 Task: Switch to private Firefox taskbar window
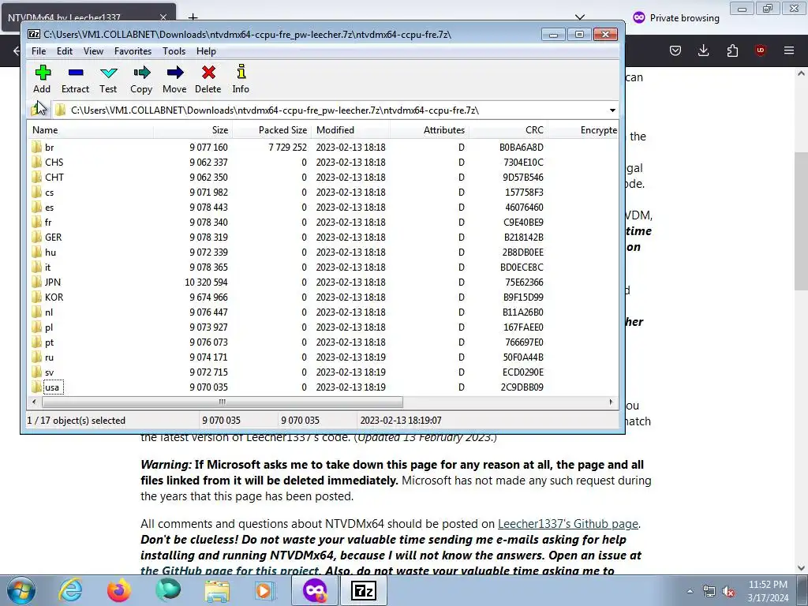pos(315,590)
